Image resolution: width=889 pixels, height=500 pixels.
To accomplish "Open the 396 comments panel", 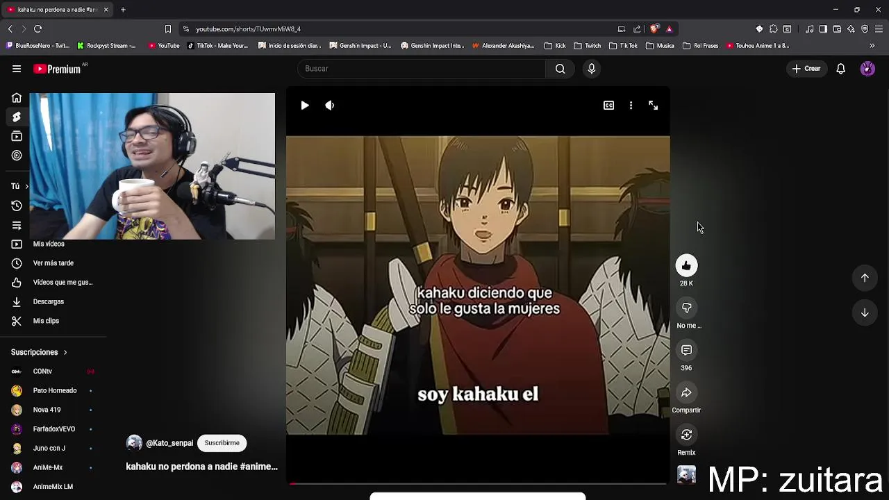I will (x=686, y=350).
